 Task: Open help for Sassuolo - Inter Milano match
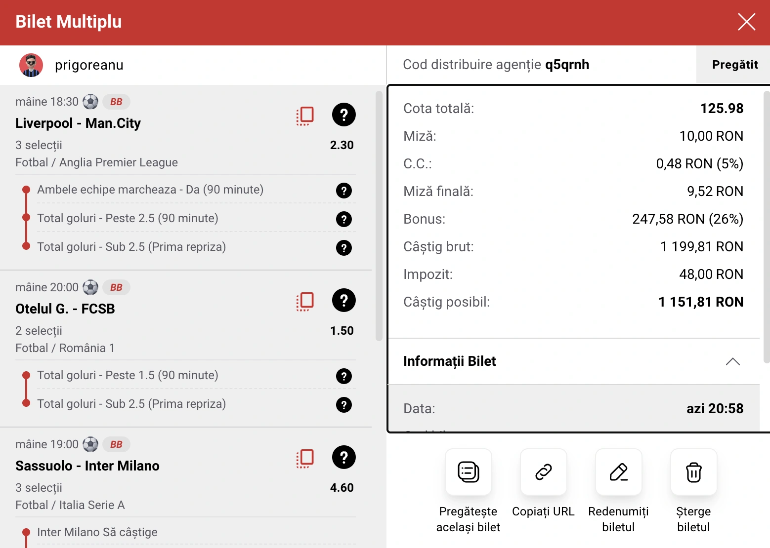point(344,457)
